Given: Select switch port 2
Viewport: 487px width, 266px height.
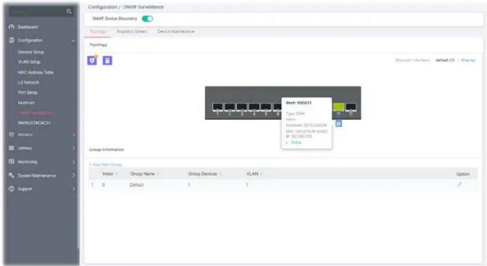Looking at the screenshot, I should 230,107.
